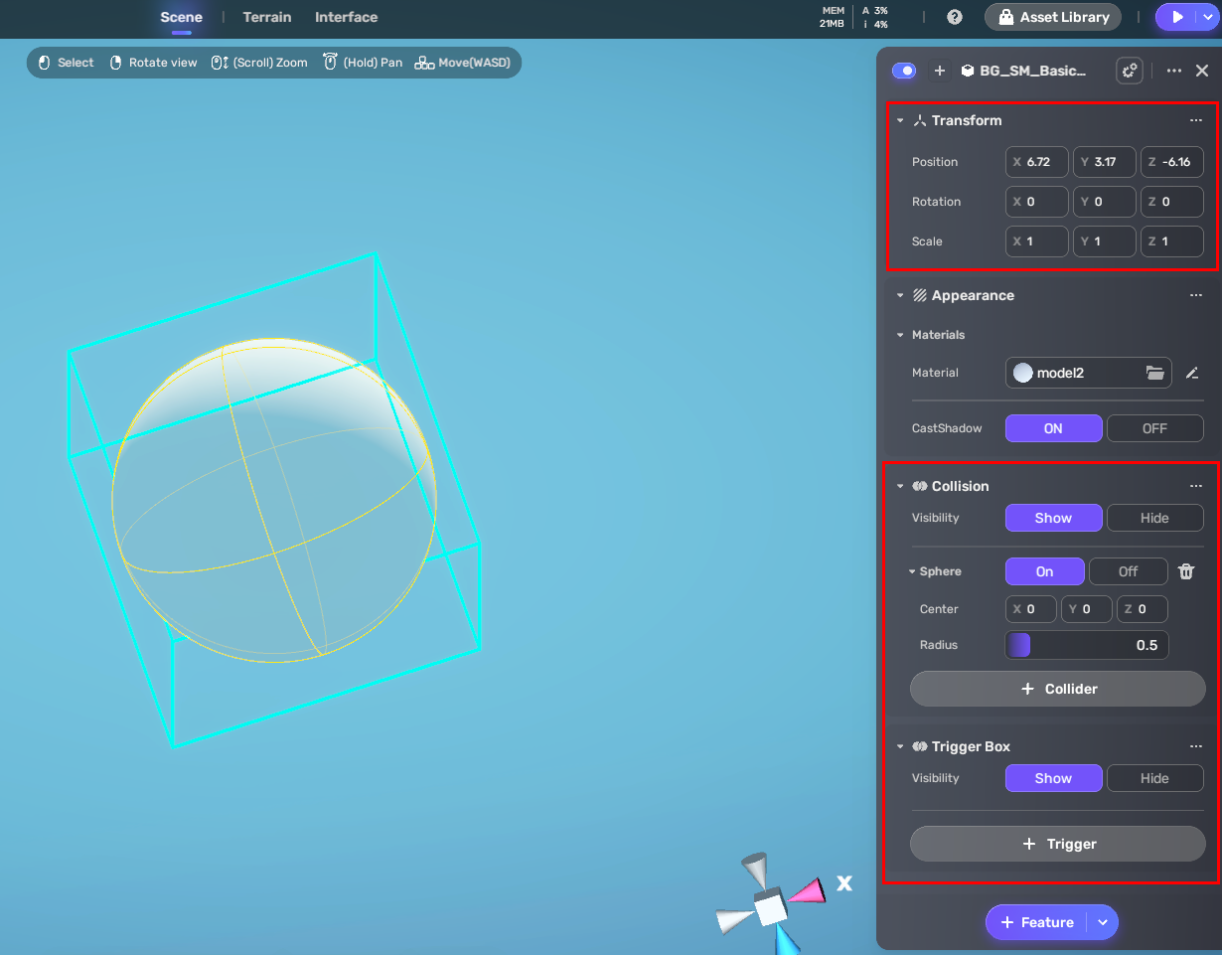Click the edit material pencil icon
The width and height of the screenshot is (1222, 955).
[x=1192, y=373]
